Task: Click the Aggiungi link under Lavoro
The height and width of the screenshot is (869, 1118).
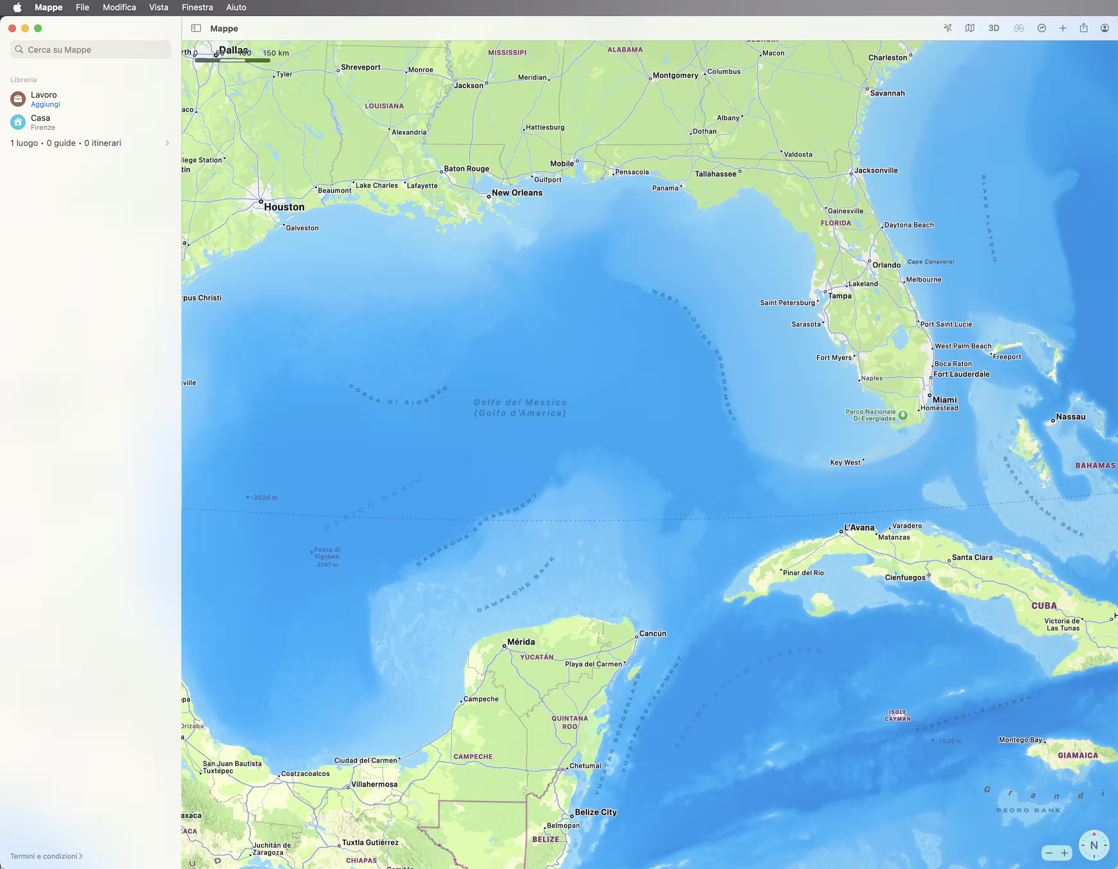Action: (45, 104)
